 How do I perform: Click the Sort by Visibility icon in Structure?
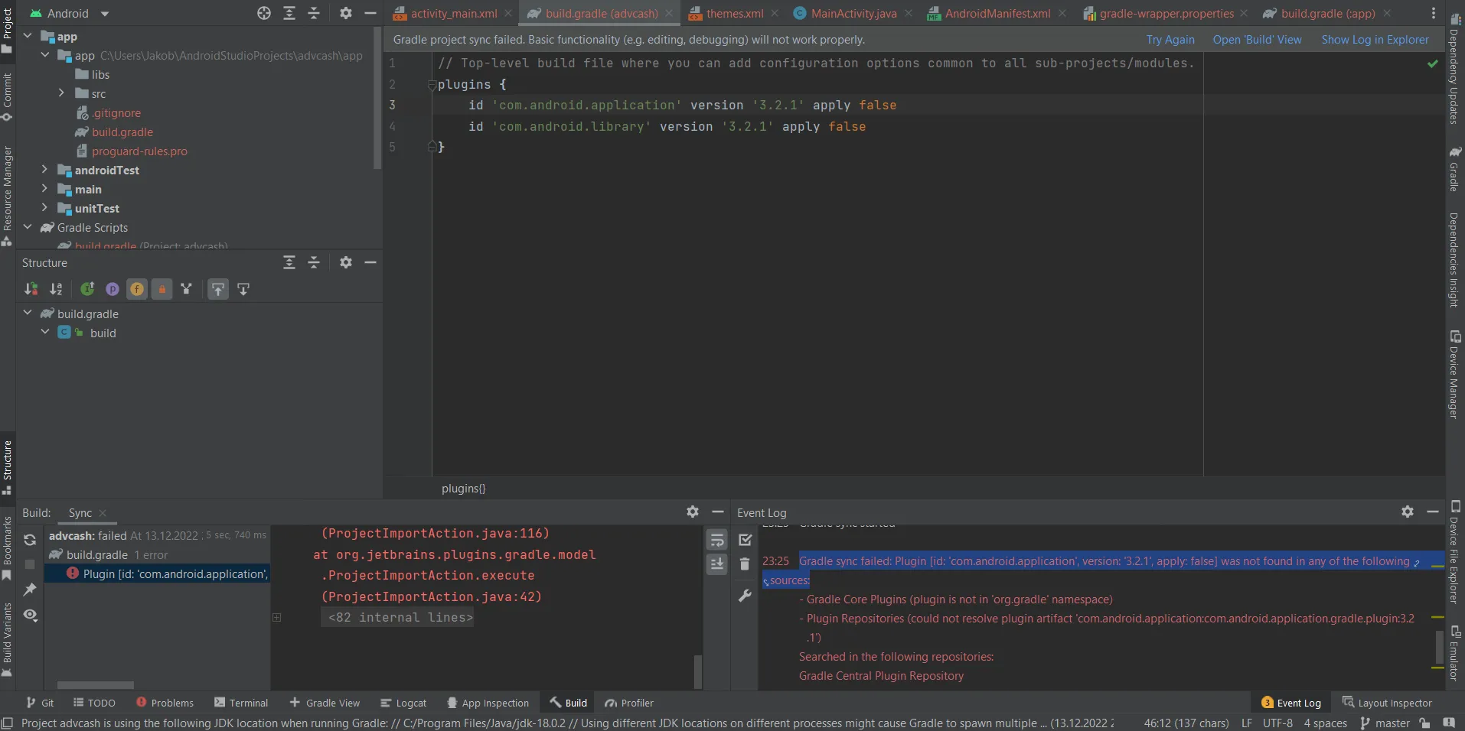point(31,289)
